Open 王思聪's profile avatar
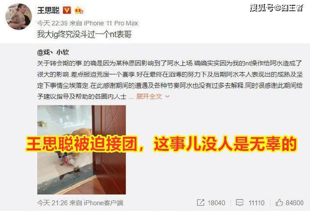 coord(18,16)
